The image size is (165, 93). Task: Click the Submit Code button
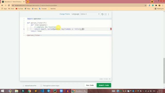104,85
